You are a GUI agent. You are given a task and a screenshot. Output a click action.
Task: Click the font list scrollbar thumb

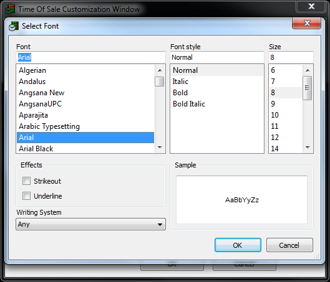(160, 82)
